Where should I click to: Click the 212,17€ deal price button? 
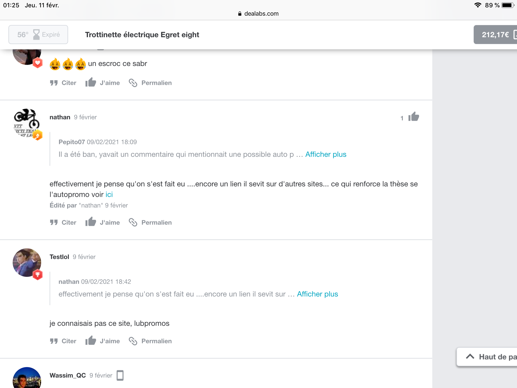click(496, 35)
